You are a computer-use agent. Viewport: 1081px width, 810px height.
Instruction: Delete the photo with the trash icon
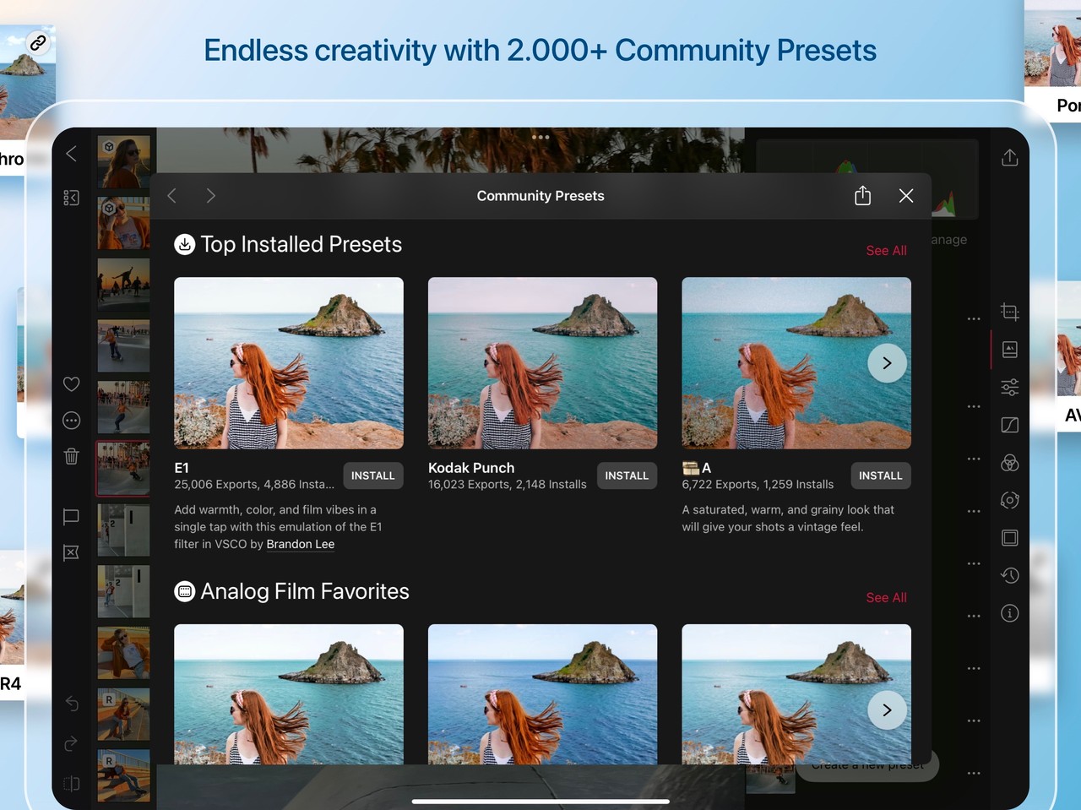72,456
